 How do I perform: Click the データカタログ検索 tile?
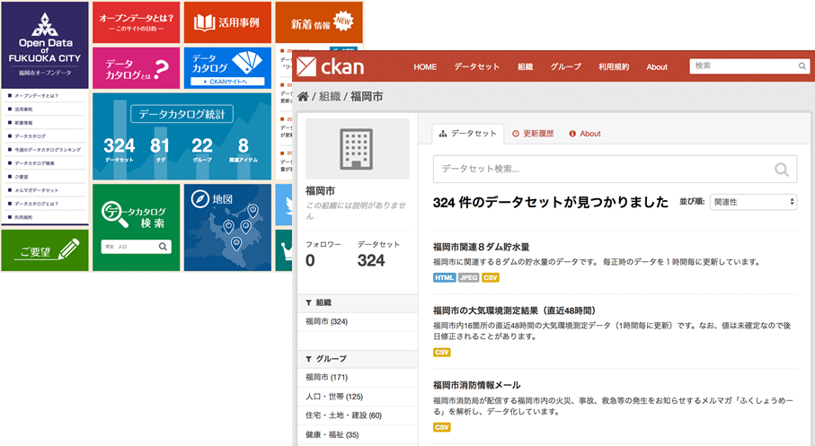pyautogui.click(x=136, y=226)
